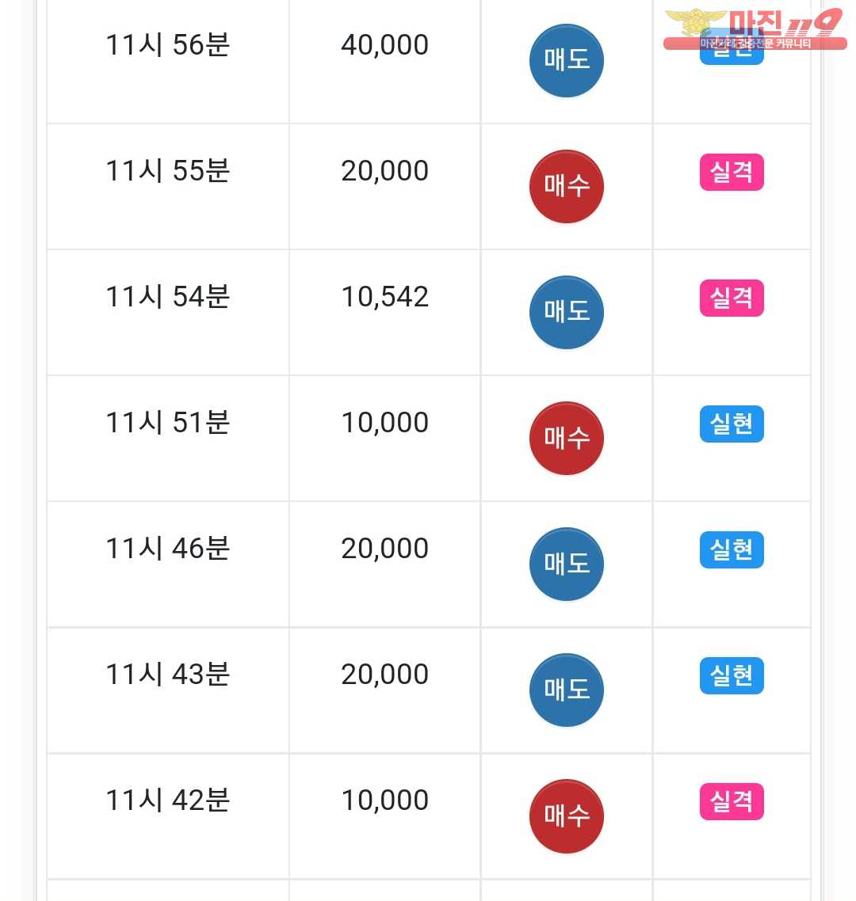The image size is (856, 901).
Task: Click the red 매수 circle for 11시 42분
Action: coord(566,815)
